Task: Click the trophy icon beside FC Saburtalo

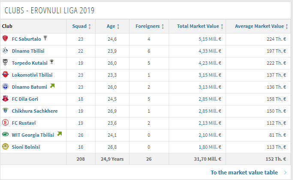Action: pyautogui.click(x=45, y=38)
